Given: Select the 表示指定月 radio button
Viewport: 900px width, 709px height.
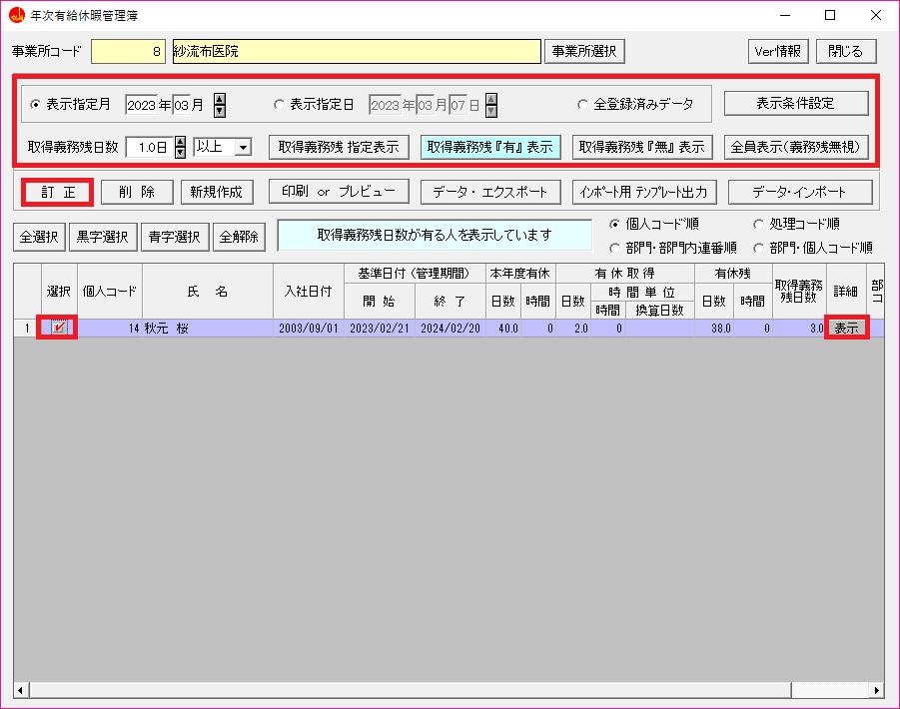Looking at the screenshot, I should pos(36,105).
